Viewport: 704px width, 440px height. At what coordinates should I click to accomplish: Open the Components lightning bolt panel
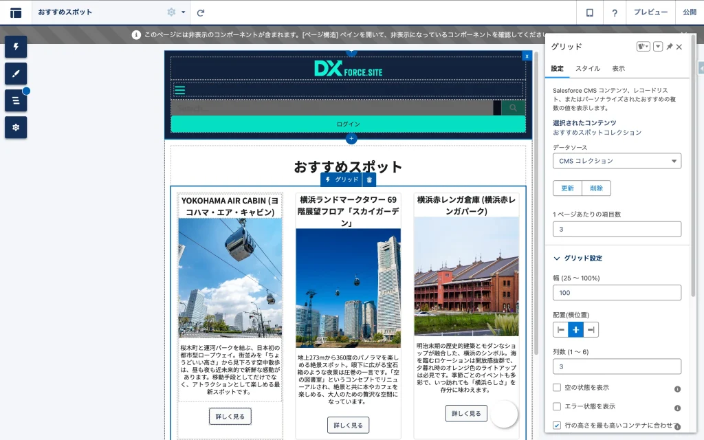click(x=16, y=47)
